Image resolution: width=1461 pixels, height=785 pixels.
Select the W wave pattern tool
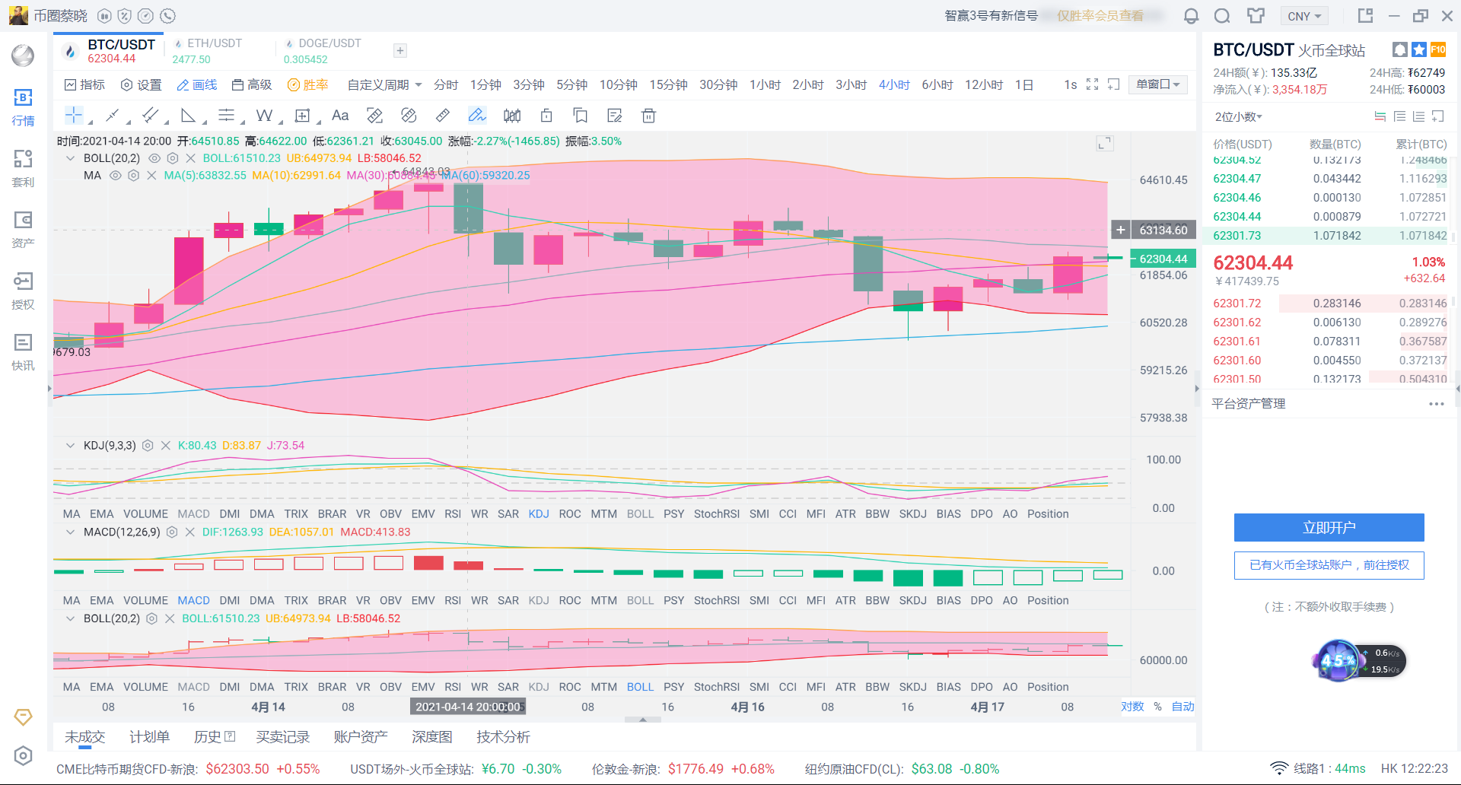[x=264, y=116]
